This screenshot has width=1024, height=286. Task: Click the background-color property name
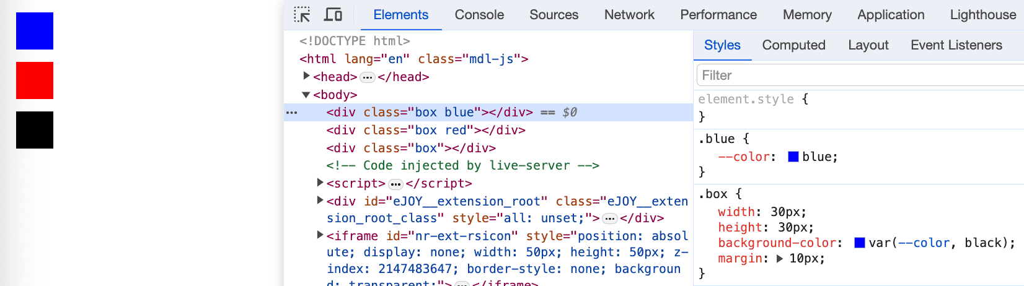[x=777, y=243]
